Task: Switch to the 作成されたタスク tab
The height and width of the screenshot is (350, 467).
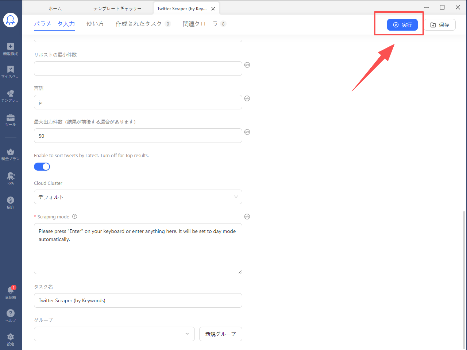Action: (x=139, y=24)
